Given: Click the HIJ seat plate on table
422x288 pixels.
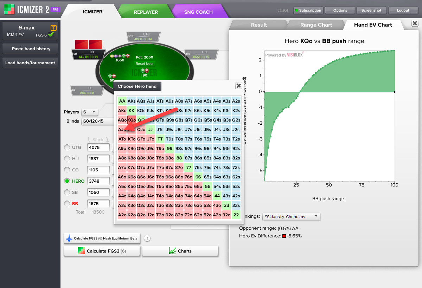Looking at the screenshot, I should [x=200, y=54].
